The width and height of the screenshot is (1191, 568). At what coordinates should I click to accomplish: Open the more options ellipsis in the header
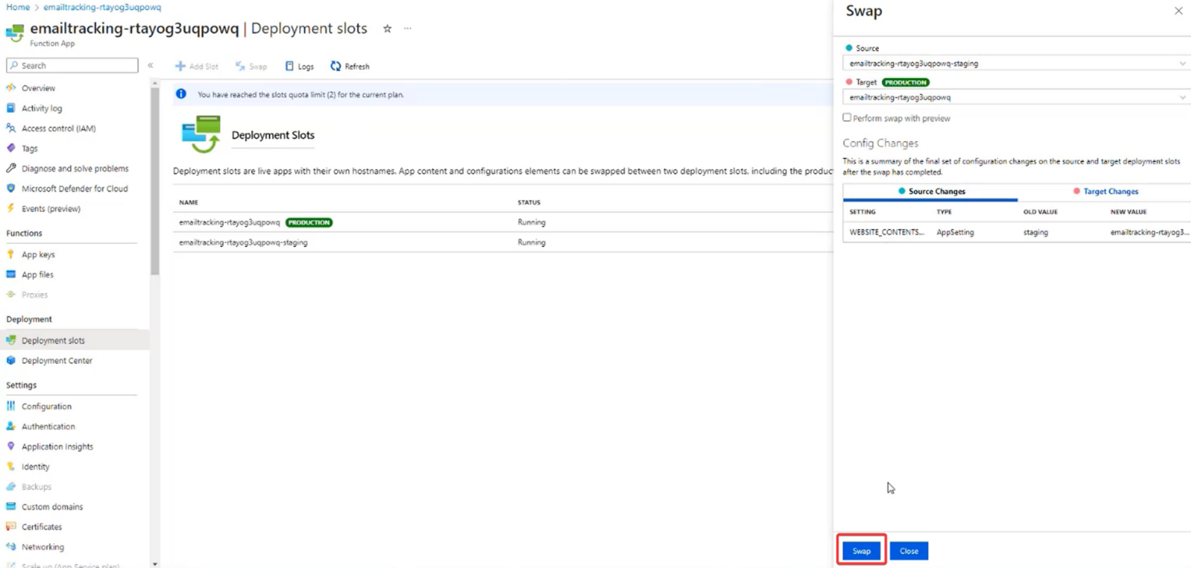(407, 29)
